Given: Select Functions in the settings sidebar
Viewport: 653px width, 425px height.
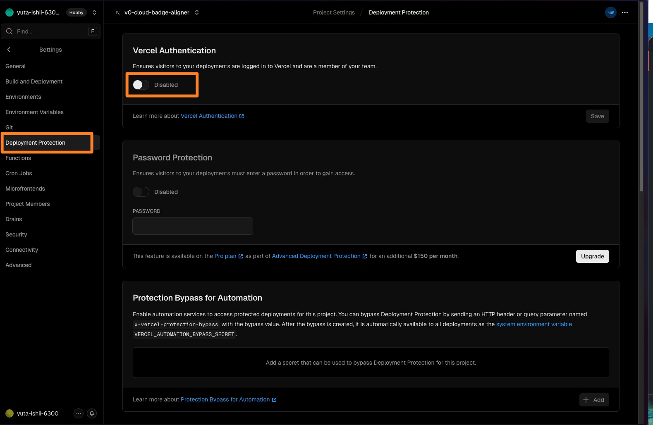Looking at the screenshot, I should tap(18, 158).
